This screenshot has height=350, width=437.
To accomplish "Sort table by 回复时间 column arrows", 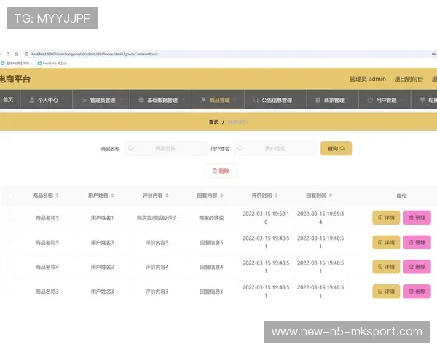I will (x=331, y=195).
